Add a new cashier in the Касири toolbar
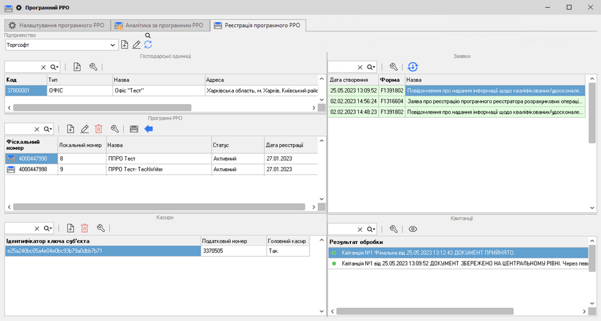The image size is (601, 321). click(70, 228)
